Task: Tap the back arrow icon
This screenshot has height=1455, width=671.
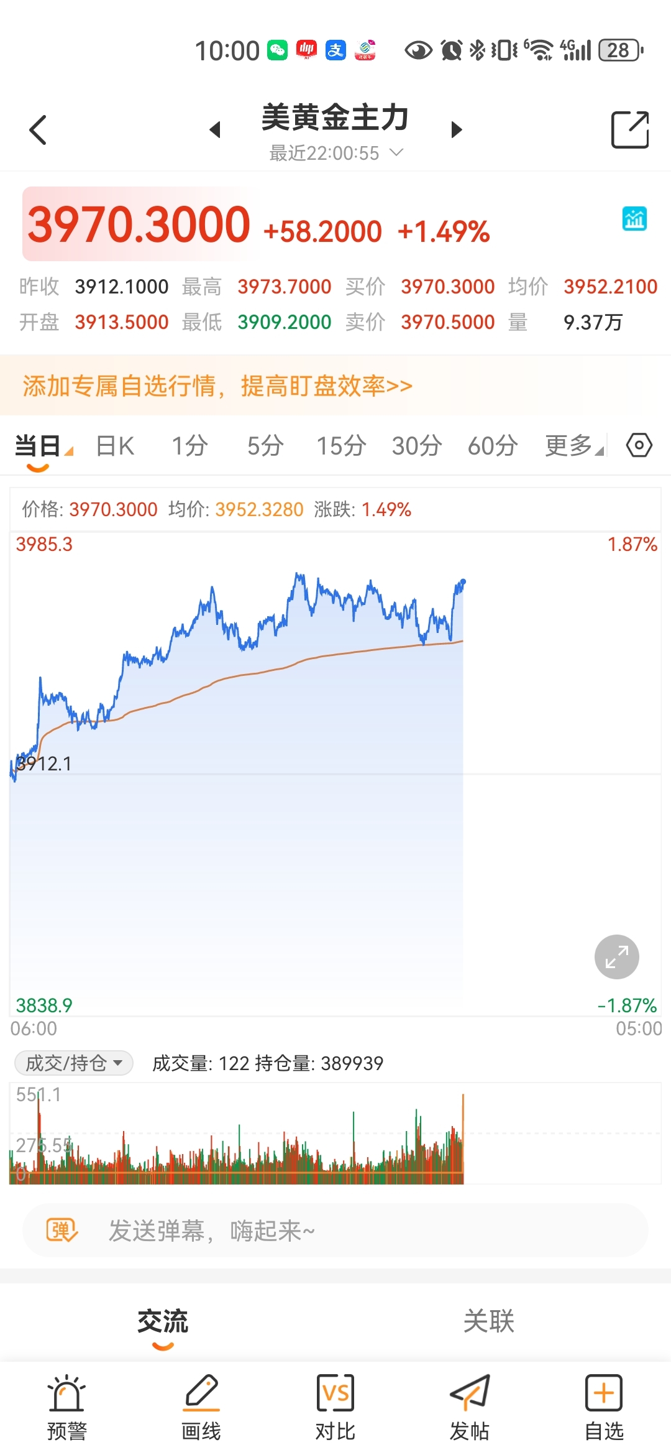Action: pyautogui.click(x=38, y=130)
